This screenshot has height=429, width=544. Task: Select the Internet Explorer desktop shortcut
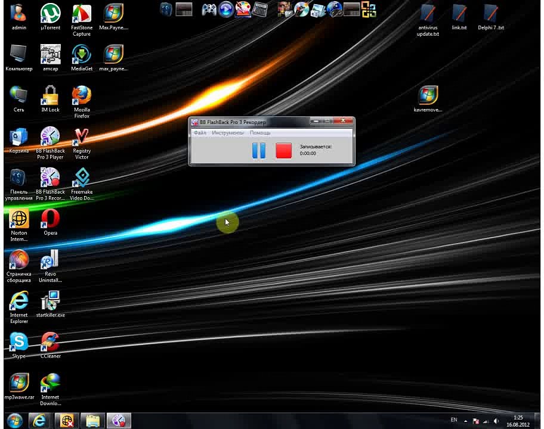point(18,307)
